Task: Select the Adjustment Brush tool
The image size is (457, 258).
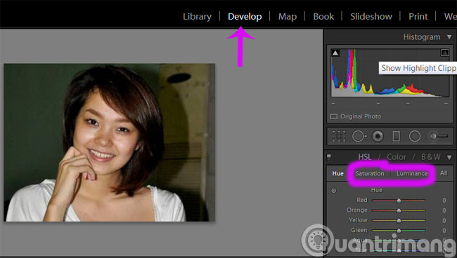Action: [x=439, y=136]
